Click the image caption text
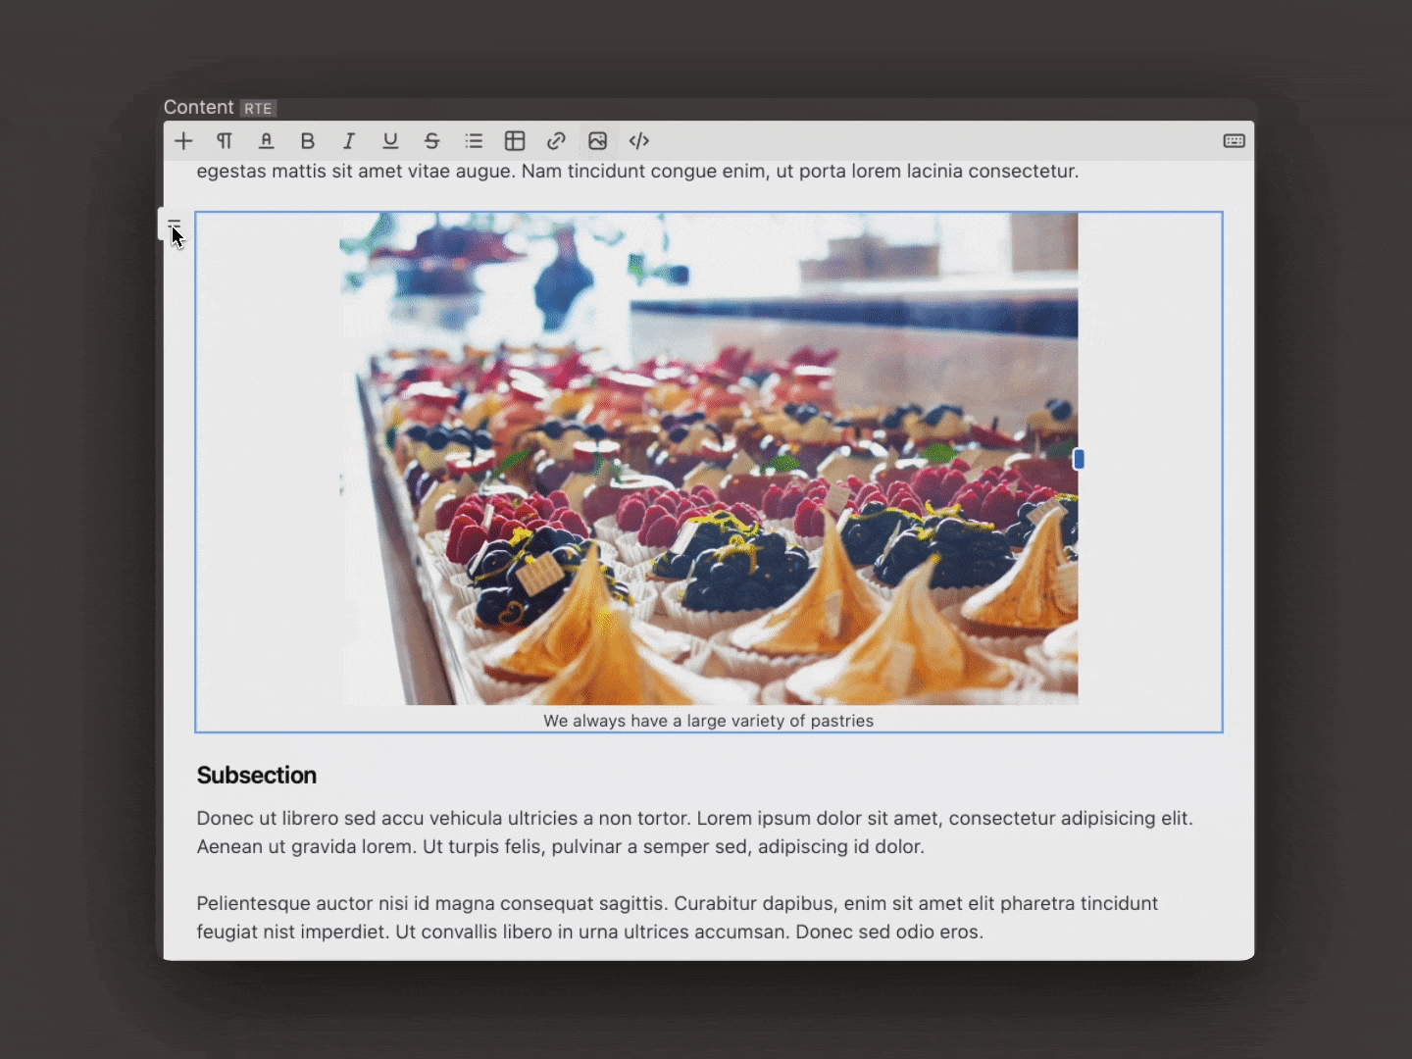Image resolution: width=1412 pixels, height=1059 pixels. pyautogui.click(x=708, y=721)
